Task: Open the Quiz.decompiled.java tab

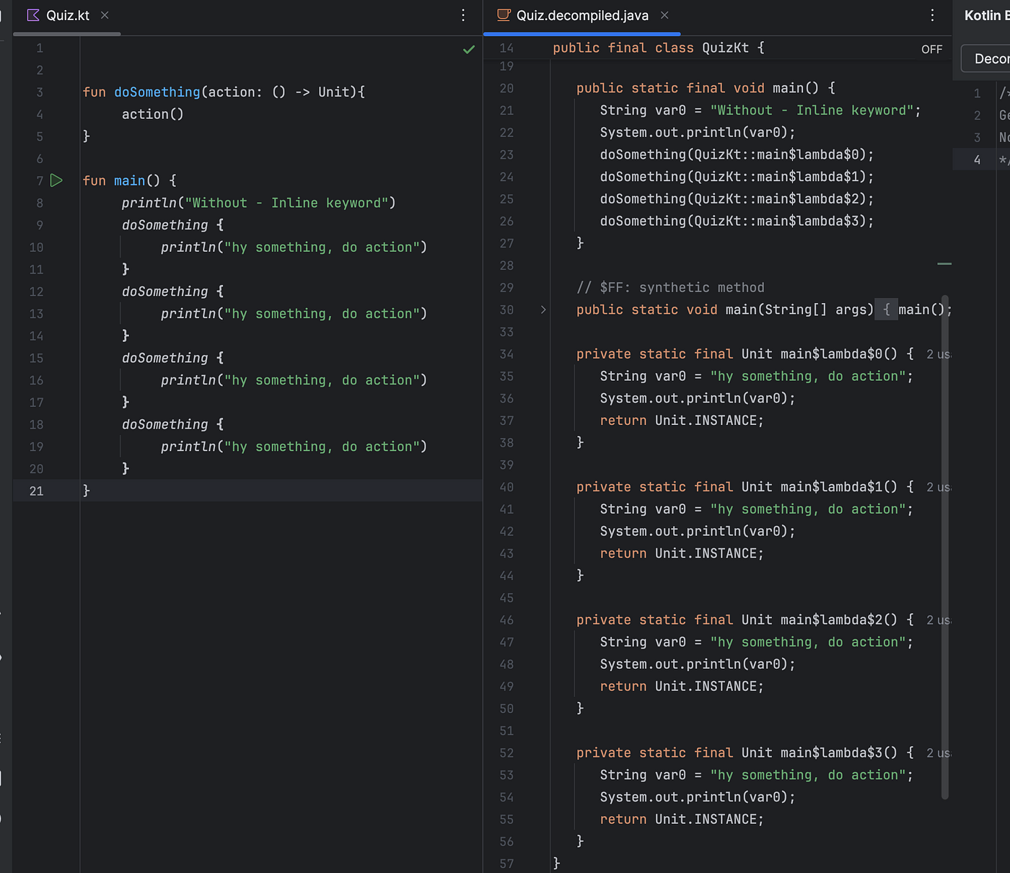Action: coord(581,16)
